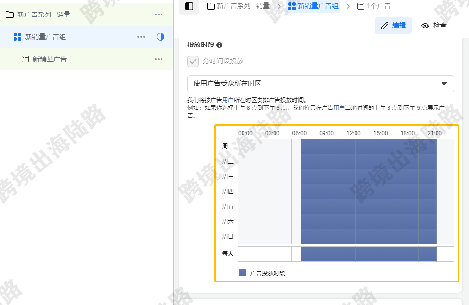Click the 09:00 column header
Viewport: 469px width, 305px height.
[326, 133]
